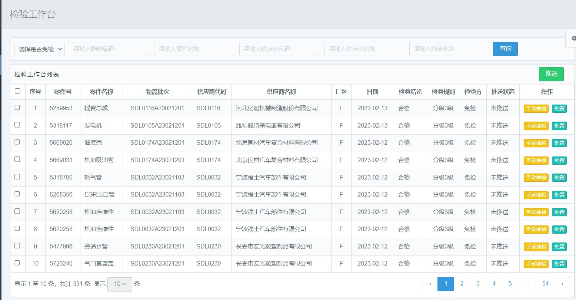Click supplier code SDL0116
This screenshot has height=300, width=576.
click(x=209, y=108)
